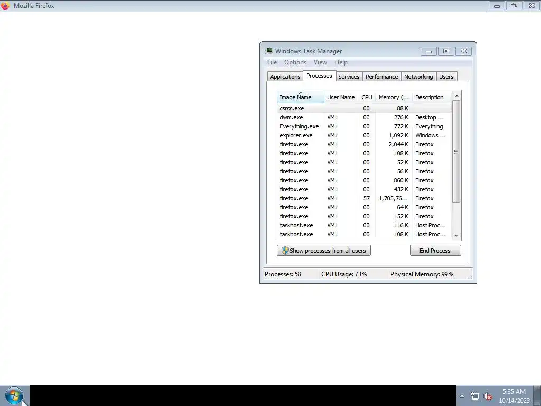The height and width of the screenshot is (406, 541).
Task: Sort processes by CPU column
Action: [367, 97]
